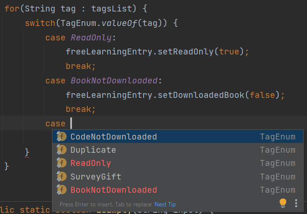307x214 pixels.
Task: Click closing brace with red error underline
Action: click(27, 152)
